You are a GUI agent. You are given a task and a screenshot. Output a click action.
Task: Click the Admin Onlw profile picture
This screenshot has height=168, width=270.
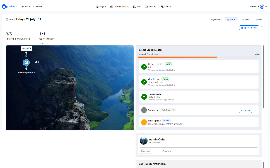(x=144, y=141)
